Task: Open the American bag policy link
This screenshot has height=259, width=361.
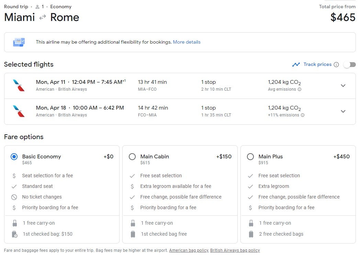Action: (x=189, y=250)
